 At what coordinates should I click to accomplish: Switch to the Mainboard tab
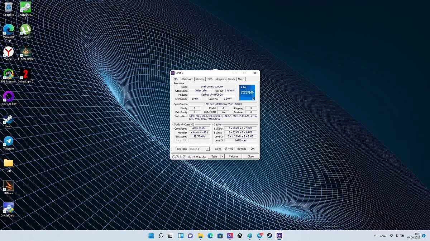[187, 79]
